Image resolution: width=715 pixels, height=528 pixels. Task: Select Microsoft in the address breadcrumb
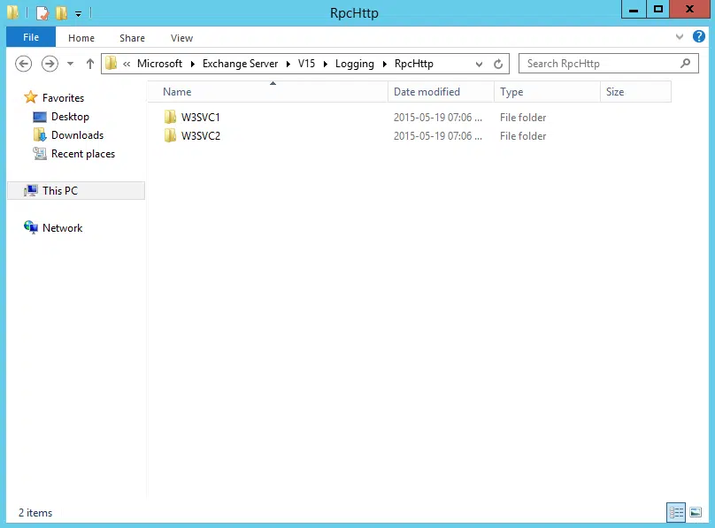159,64
